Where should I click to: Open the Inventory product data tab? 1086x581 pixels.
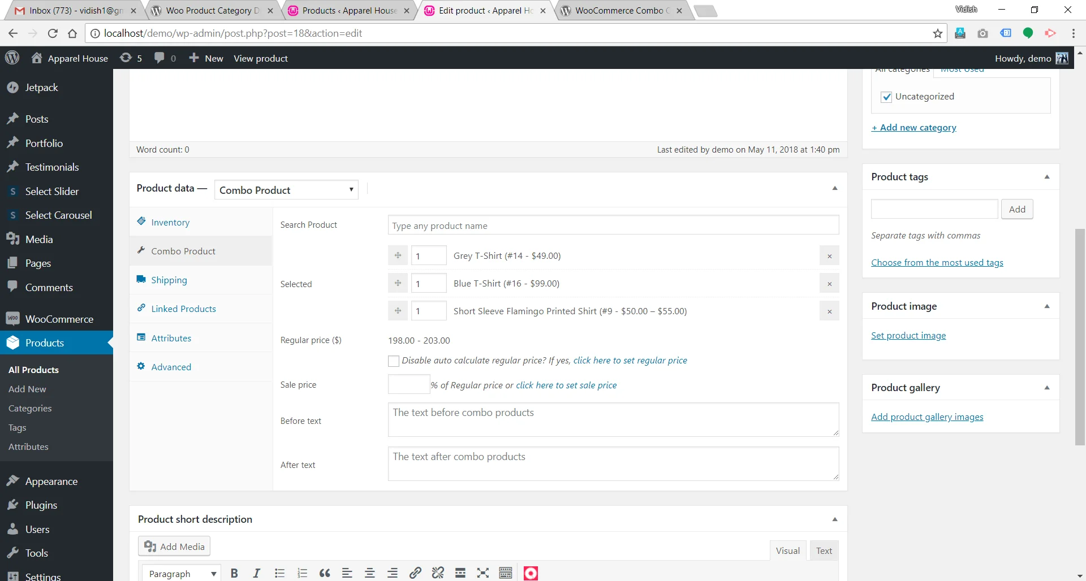[170, 222]
